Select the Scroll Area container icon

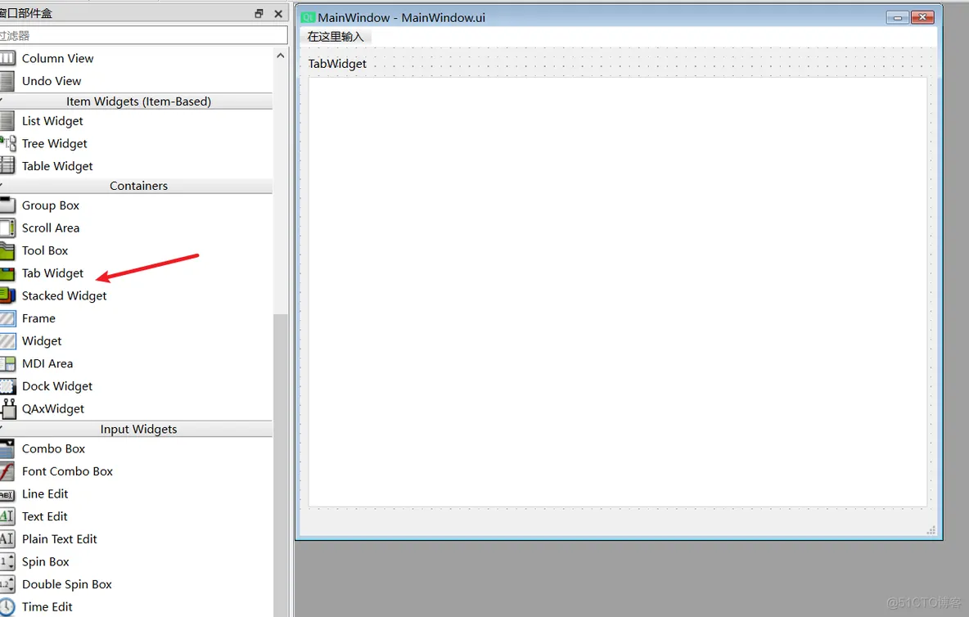(x=7, y=228)
